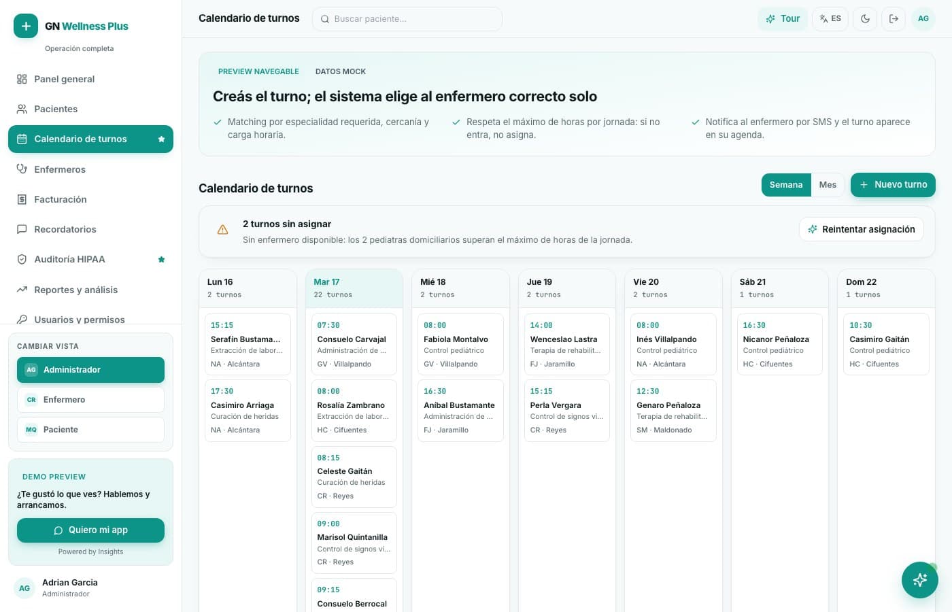This screenshot has width=952, height=612.
Task: Click the Powered by Insights link
Action: click(90, 552)
